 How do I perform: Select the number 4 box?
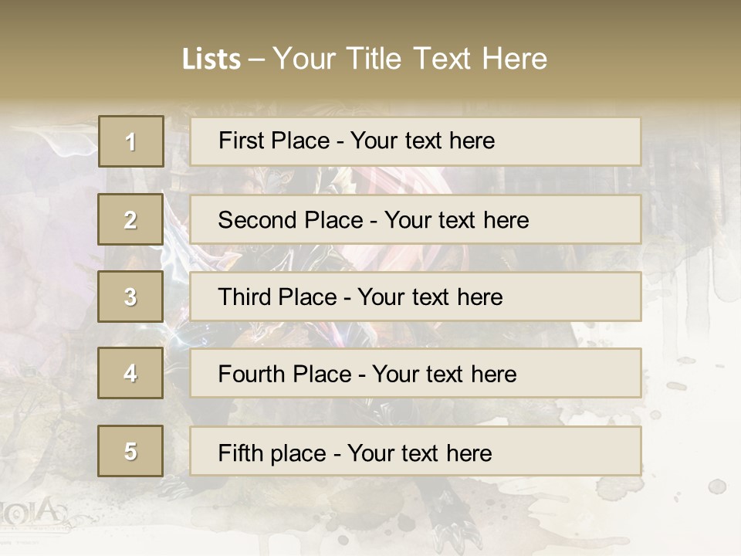(x=130, y=373)
